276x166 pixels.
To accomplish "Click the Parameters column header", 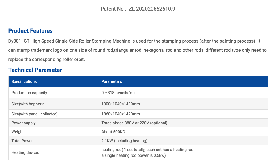I will (183, 81).
